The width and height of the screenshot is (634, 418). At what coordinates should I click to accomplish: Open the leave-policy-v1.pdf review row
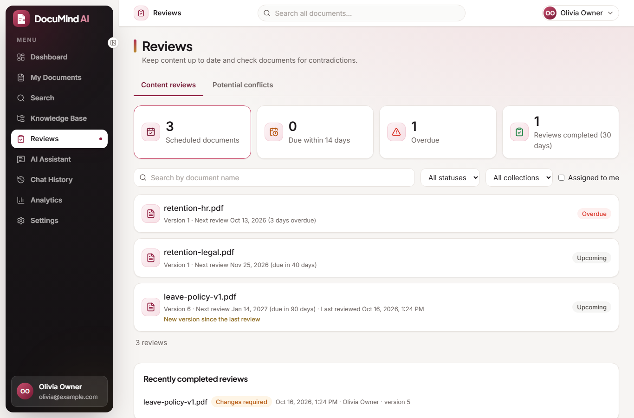click(x=376, y=307)
